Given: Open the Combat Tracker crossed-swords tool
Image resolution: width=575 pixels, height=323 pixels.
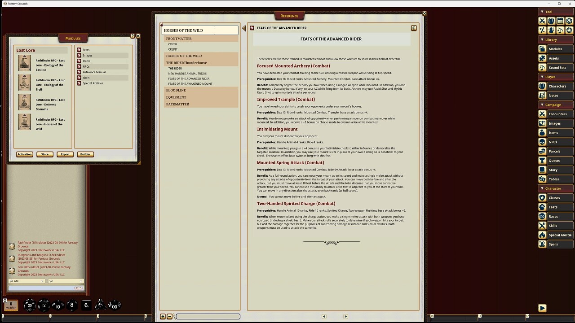Looking at the screenshot, I should [542, 21].
